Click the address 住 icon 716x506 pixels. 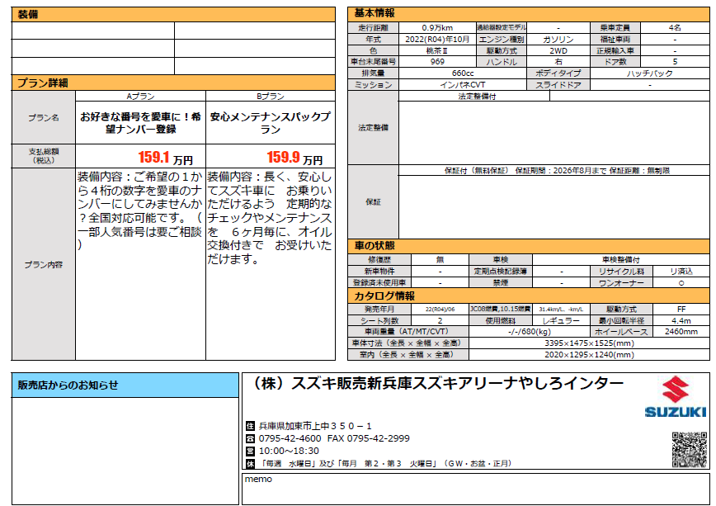(251, 426)
